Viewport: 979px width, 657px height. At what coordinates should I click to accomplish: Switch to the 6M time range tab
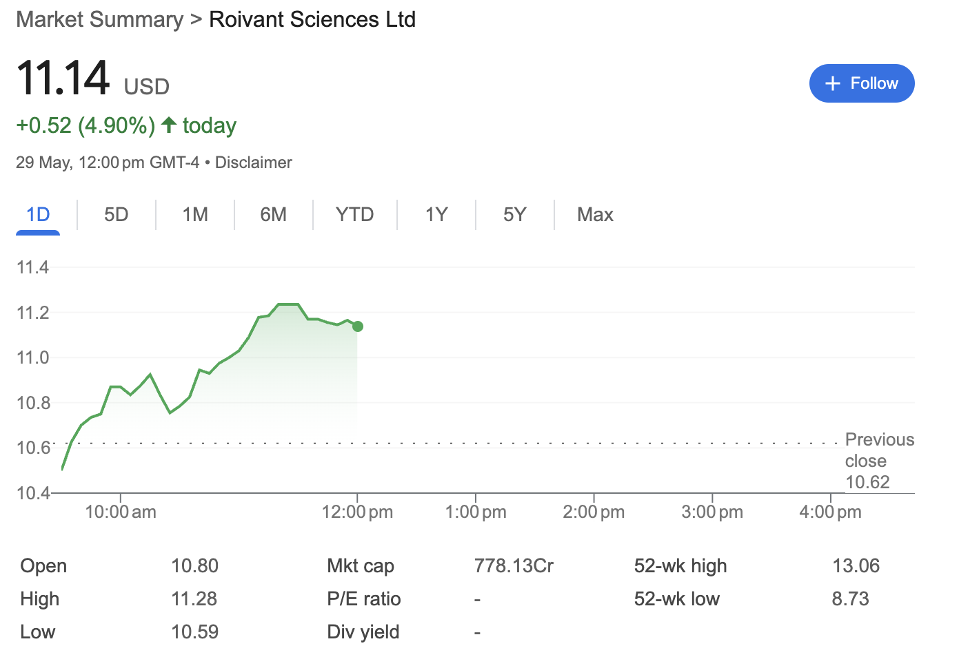274,215
